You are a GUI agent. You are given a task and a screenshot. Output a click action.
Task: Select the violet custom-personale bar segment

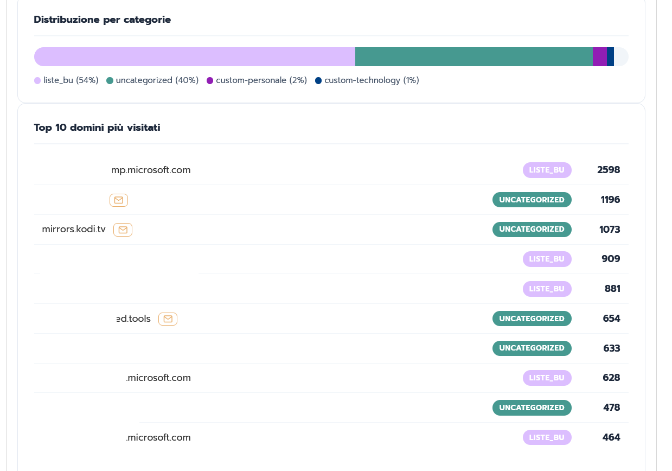click(599, 57)
